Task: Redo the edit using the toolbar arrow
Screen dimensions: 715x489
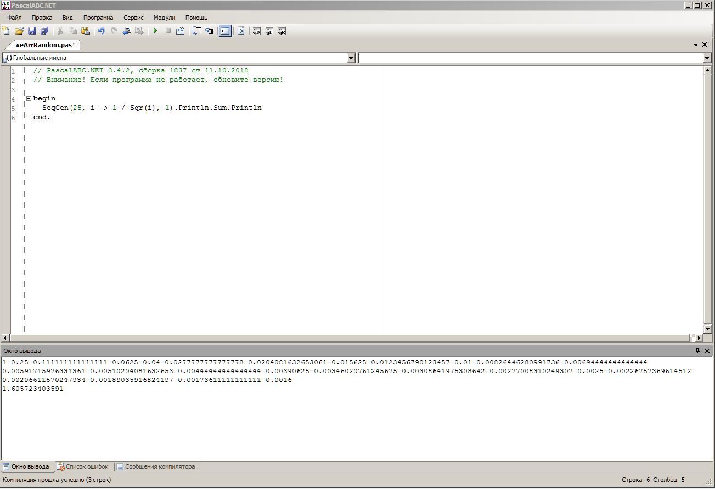Action: pos(114,31)
